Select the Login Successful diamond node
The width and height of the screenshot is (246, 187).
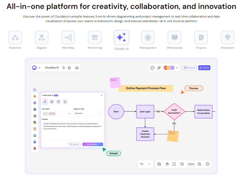(174, 111)
